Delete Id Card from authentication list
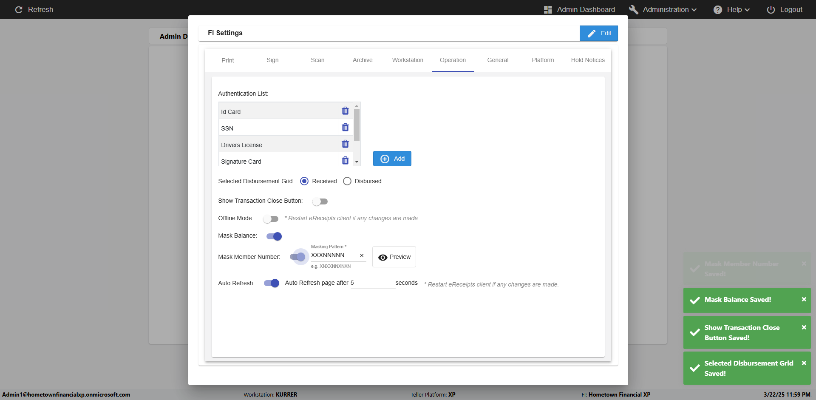Screen dimensions: 816x400 [x=345, y=111]
